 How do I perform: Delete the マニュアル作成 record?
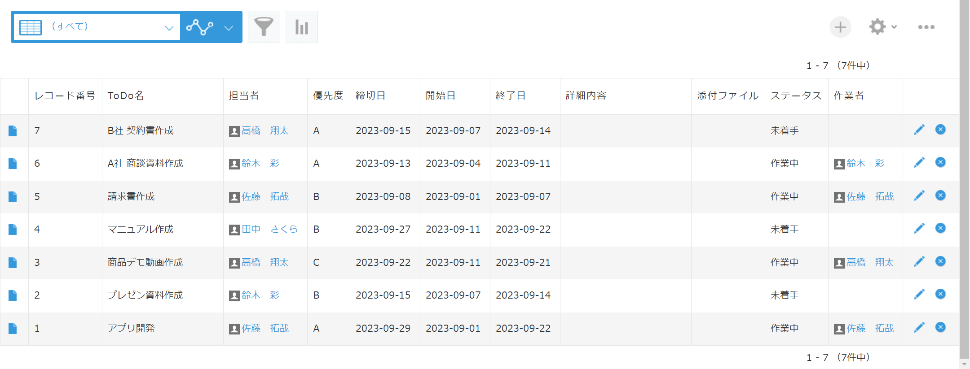click(940, 228)
